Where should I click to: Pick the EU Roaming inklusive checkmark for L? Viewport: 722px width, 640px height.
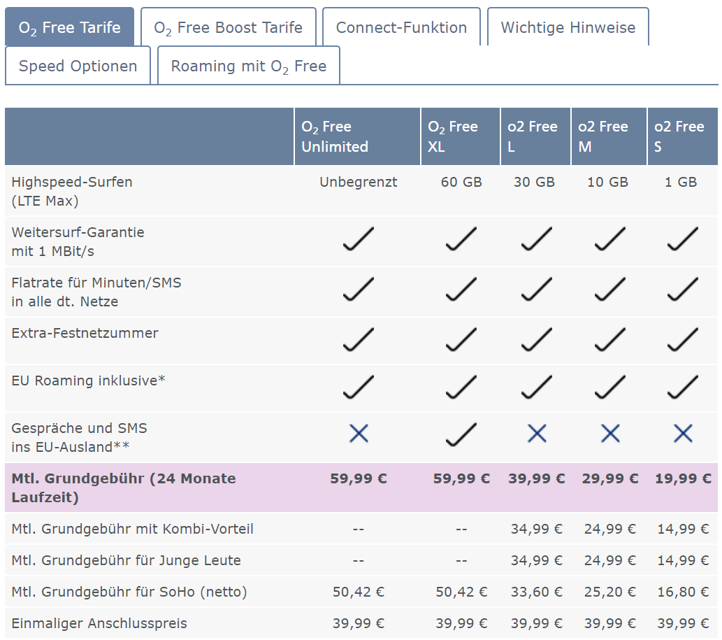point(537,387)
